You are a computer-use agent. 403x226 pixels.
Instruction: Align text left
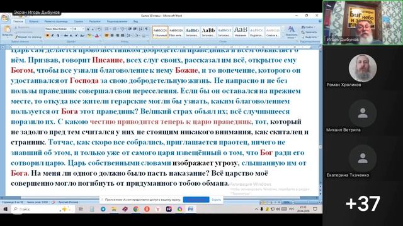[x=107, y=35]
